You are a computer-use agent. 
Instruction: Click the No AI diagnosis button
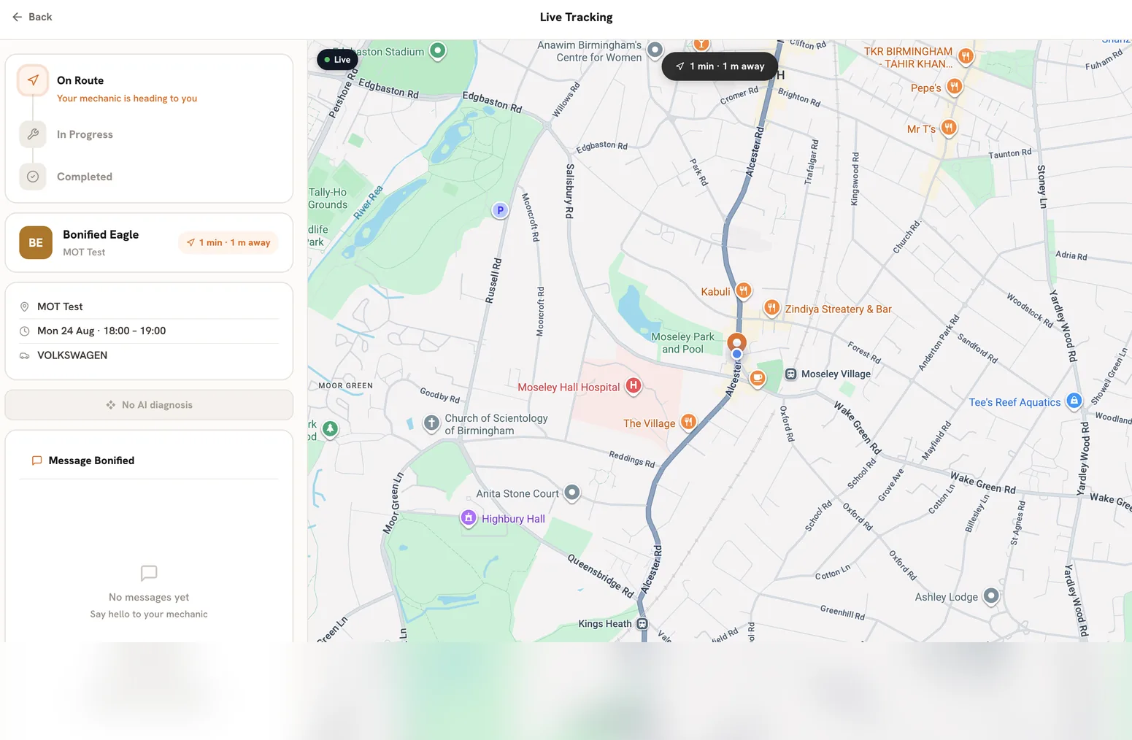(x=149, y=405)
